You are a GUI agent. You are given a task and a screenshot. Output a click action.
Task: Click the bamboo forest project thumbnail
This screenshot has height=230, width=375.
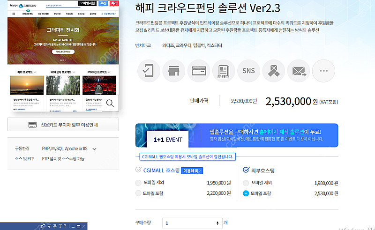(x=63, y=85)
